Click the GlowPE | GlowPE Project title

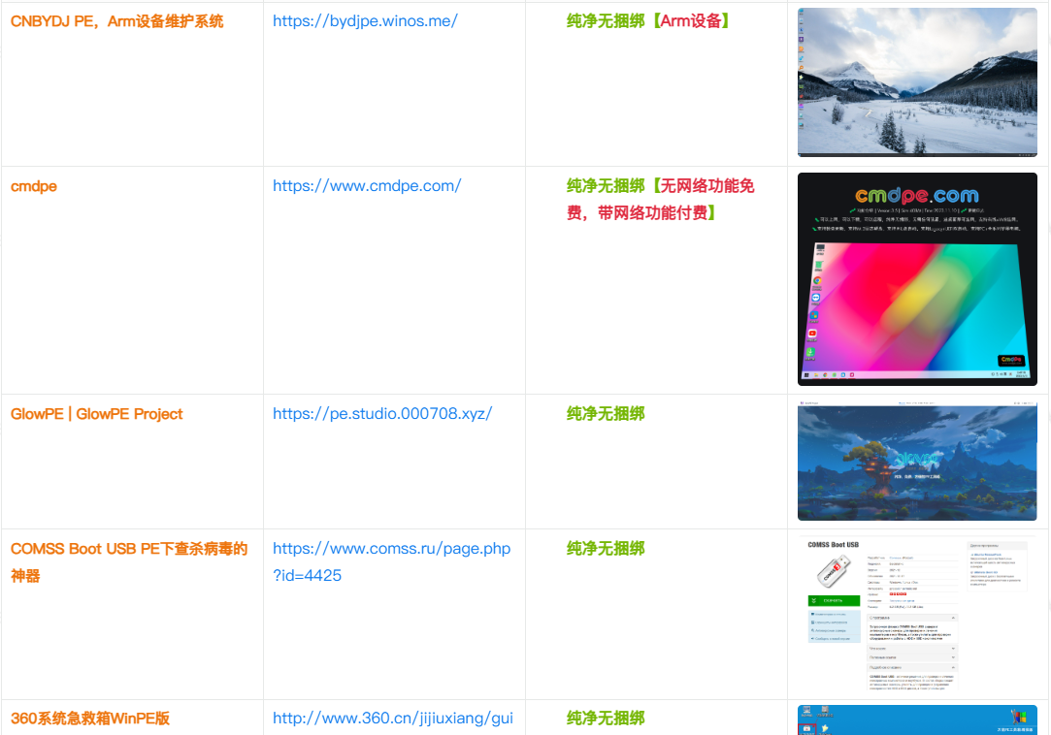(x=97, y=413)
